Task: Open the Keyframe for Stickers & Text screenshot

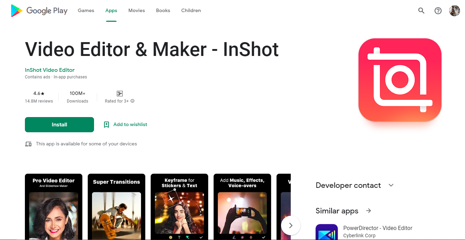Action: pyautogui.click(x=179, y=207)
